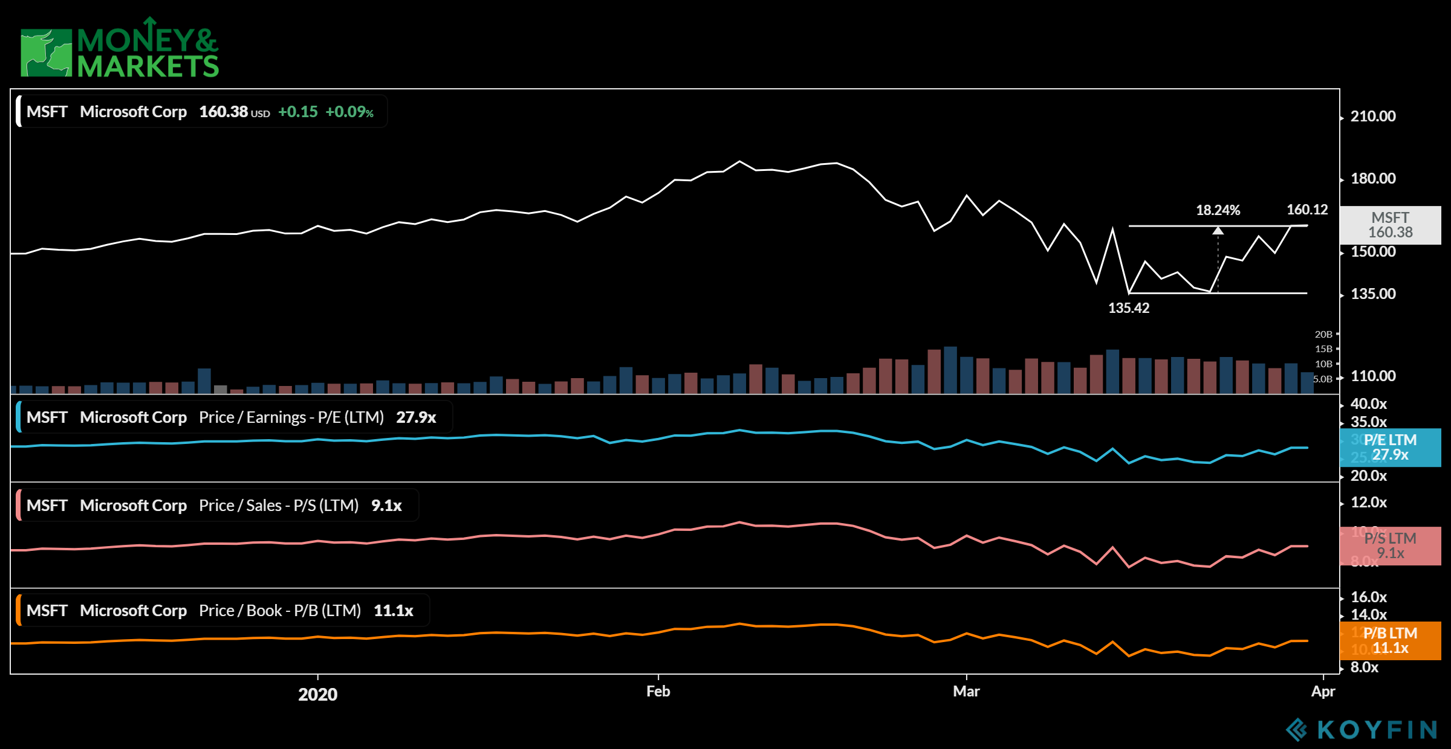Click the Mar label on the time axis

[966, 692]
